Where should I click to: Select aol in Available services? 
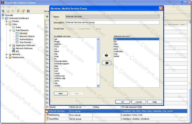click(56, 39)
